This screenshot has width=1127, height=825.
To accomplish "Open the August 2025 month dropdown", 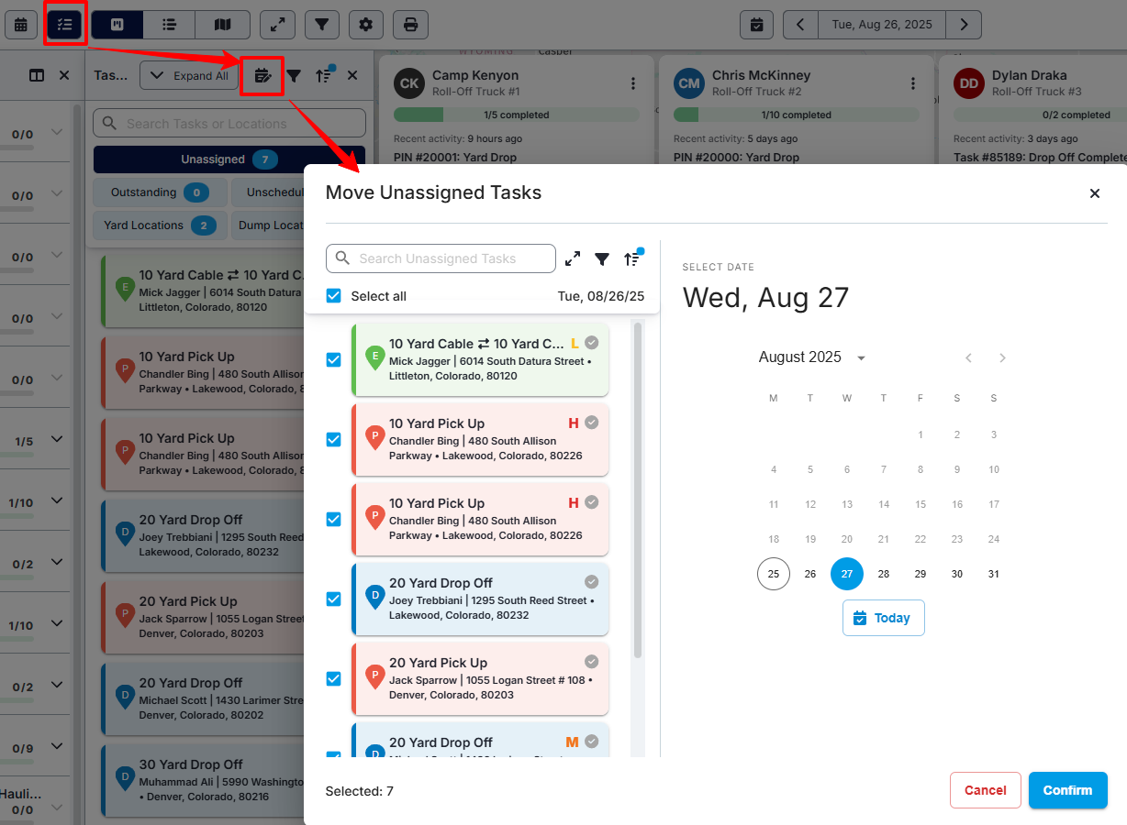I will point(811,357).
